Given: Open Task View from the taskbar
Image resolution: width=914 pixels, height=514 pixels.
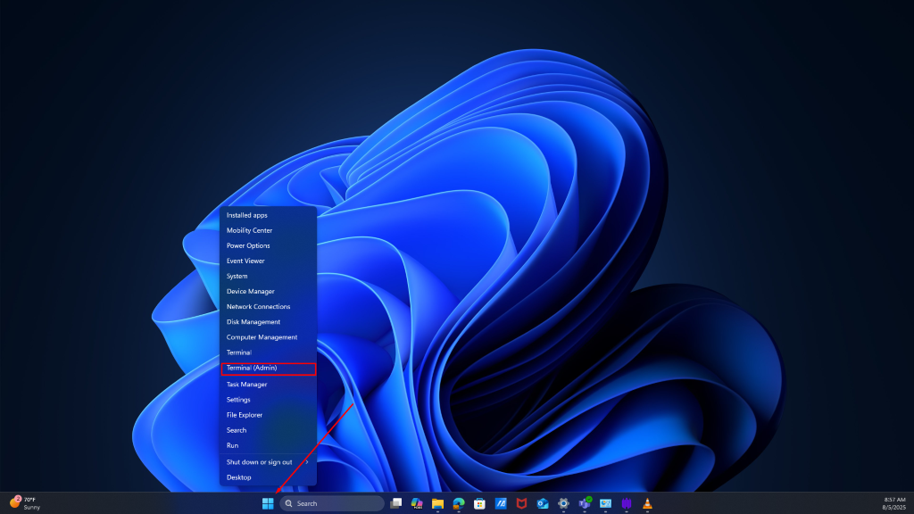Looking at the screenshot, I should [395, 502].
